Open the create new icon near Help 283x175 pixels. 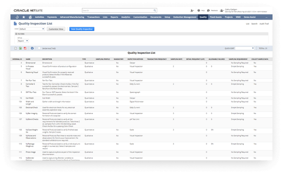pos(192,10)
